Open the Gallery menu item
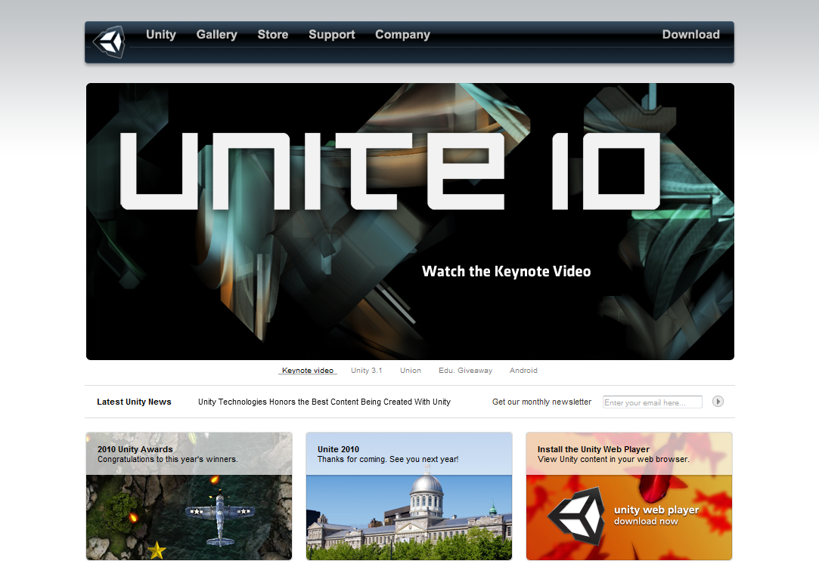The height and width of the screenshot is (573, 819). point(217,35)
